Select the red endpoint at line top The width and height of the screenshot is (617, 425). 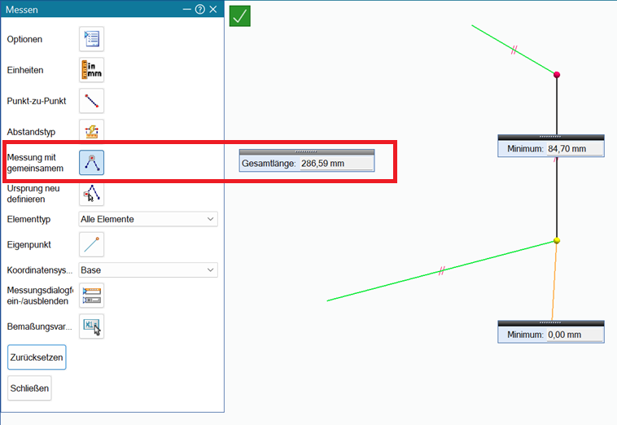point(557,74)
